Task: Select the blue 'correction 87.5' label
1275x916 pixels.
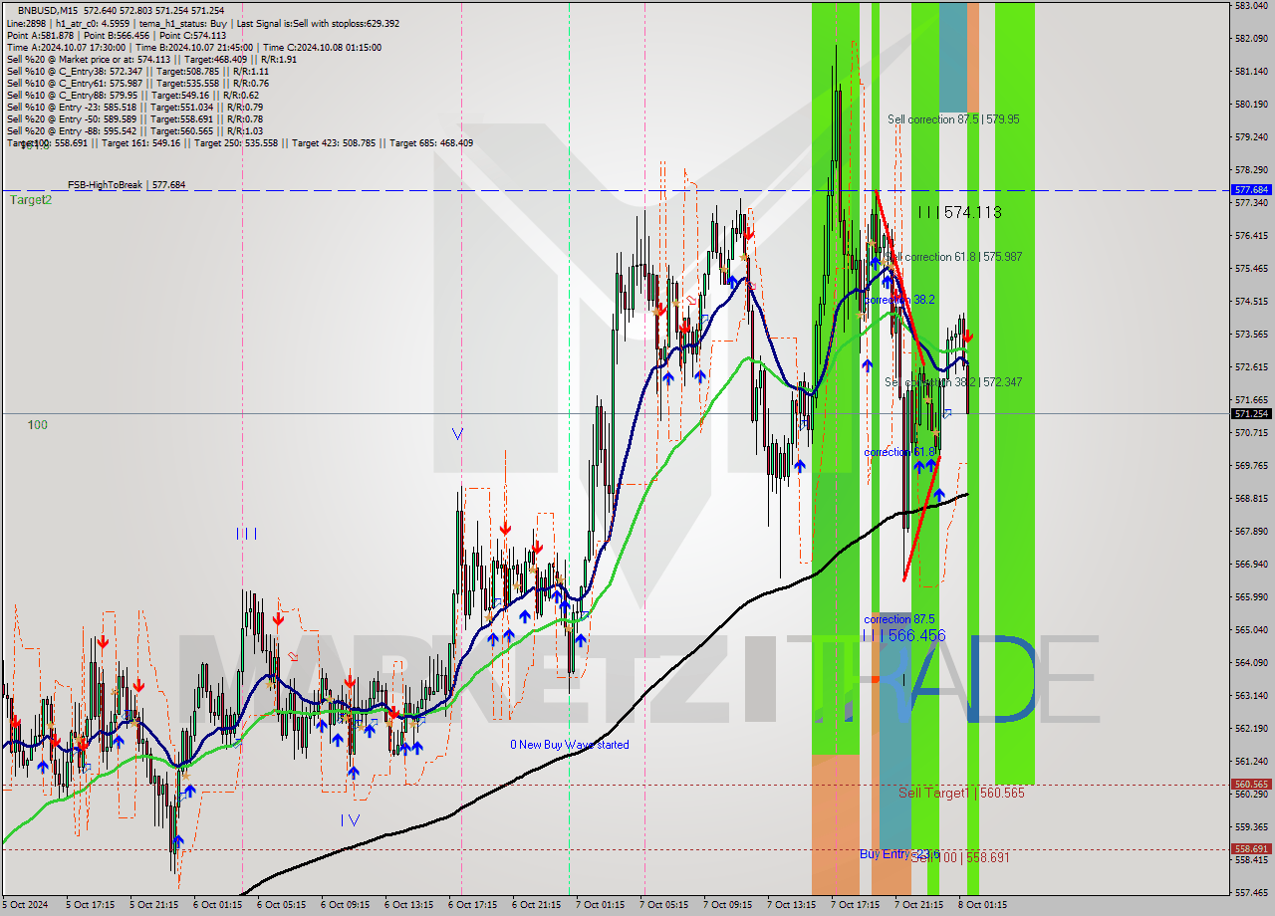Action: click(x=898, y=619)
